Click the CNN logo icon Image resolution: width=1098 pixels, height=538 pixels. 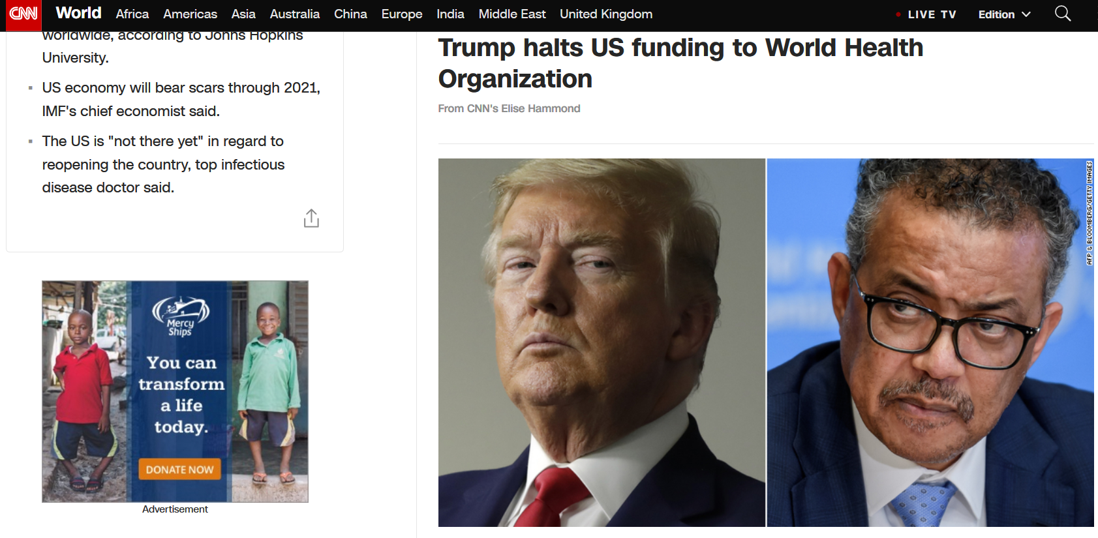(23, 14)
